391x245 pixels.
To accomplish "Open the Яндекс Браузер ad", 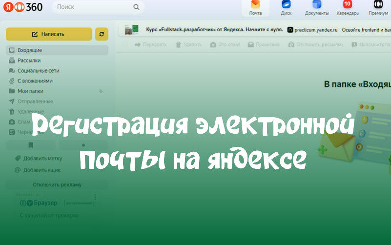I will pyautogui.click(x=39, y=203).
